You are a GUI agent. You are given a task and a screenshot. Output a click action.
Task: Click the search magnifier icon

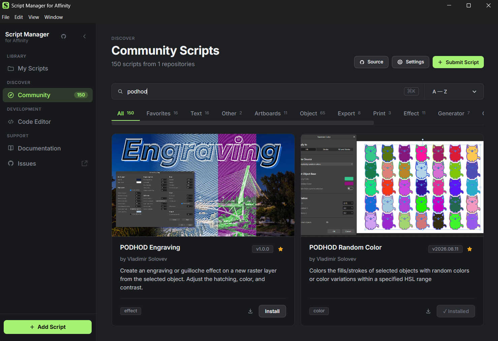tap(120, 91)
